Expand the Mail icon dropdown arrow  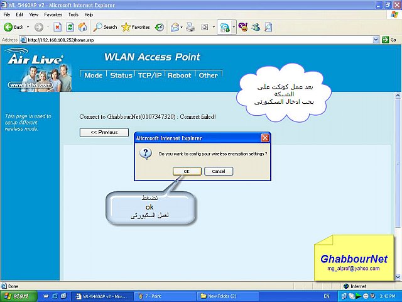(182, 27)
